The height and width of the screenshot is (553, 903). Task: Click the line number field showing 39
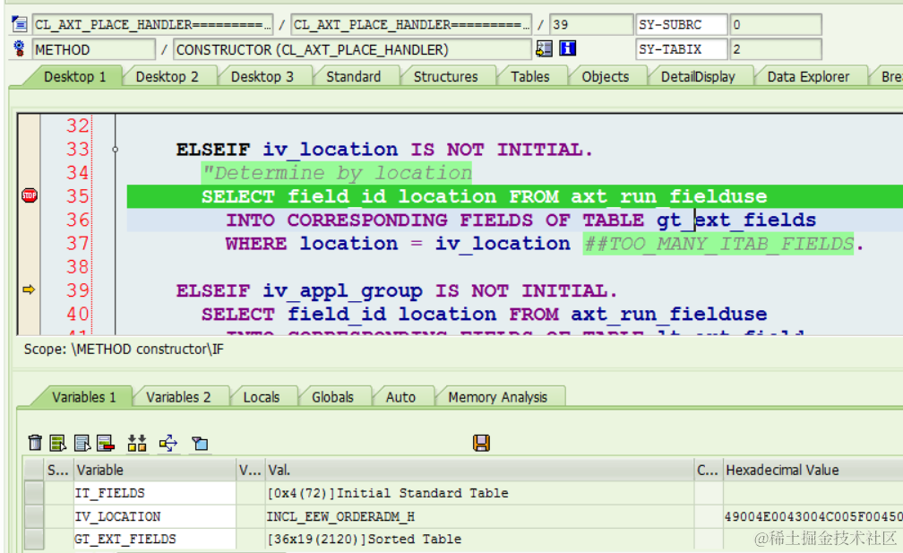coord(591,24)
